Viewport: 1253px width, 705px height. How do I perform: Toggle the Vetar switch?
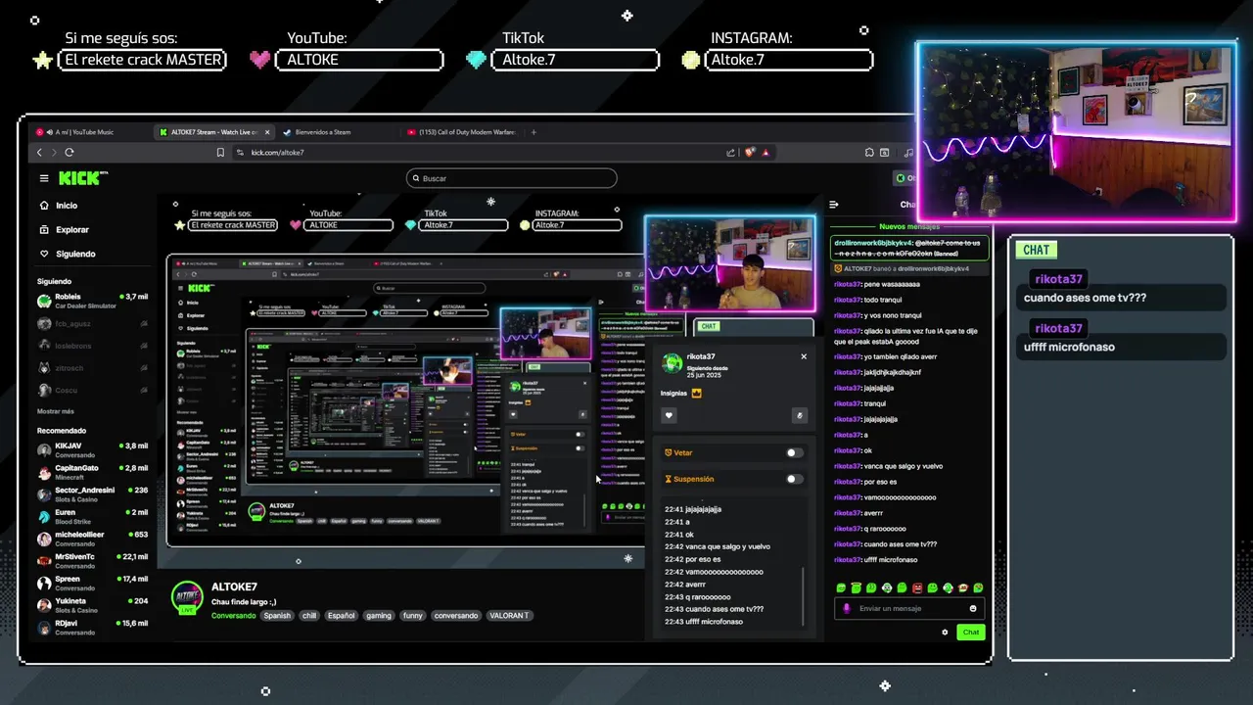tap(795, 452)
